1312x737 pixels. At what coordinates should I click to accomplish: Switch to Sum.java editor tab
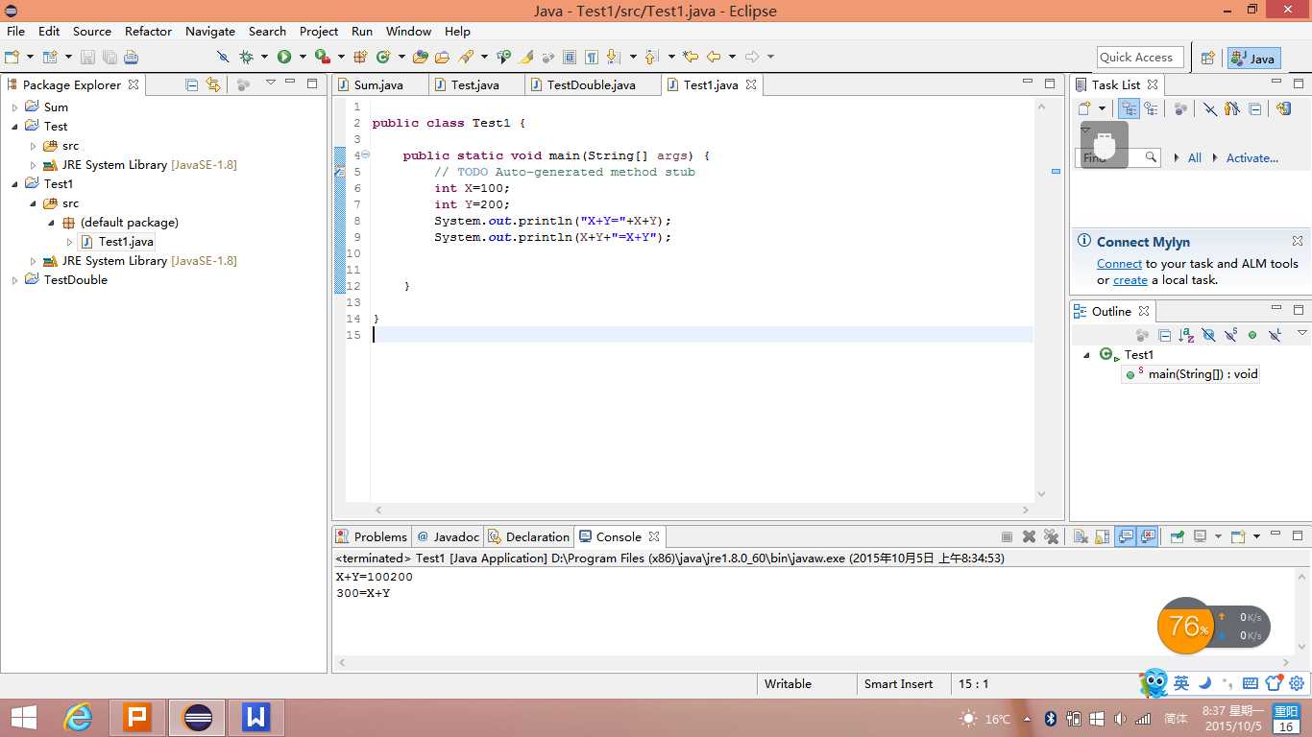point(378,84)
